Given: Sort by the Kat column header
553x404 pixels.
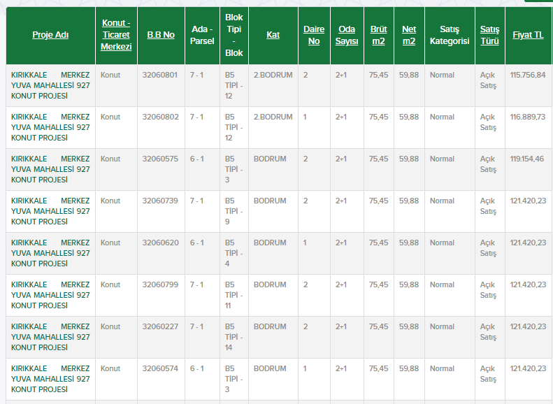Looking at the screenshot, I should [x=273, y=35].
